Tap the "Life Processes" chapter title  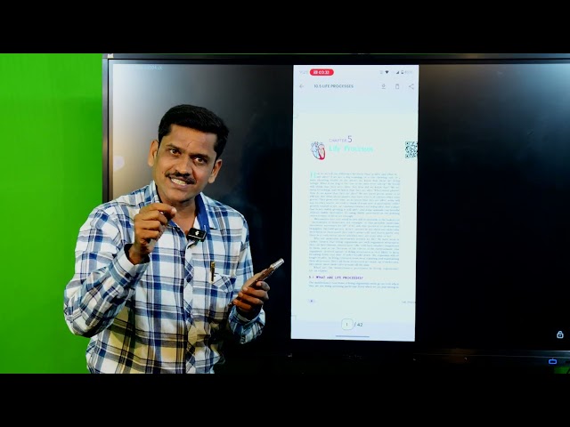pyautogui.click(x=351, y=149)
